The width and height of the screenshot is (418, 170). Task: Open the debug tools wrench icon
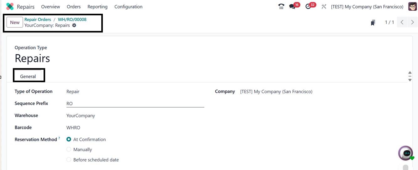[324, 7]
